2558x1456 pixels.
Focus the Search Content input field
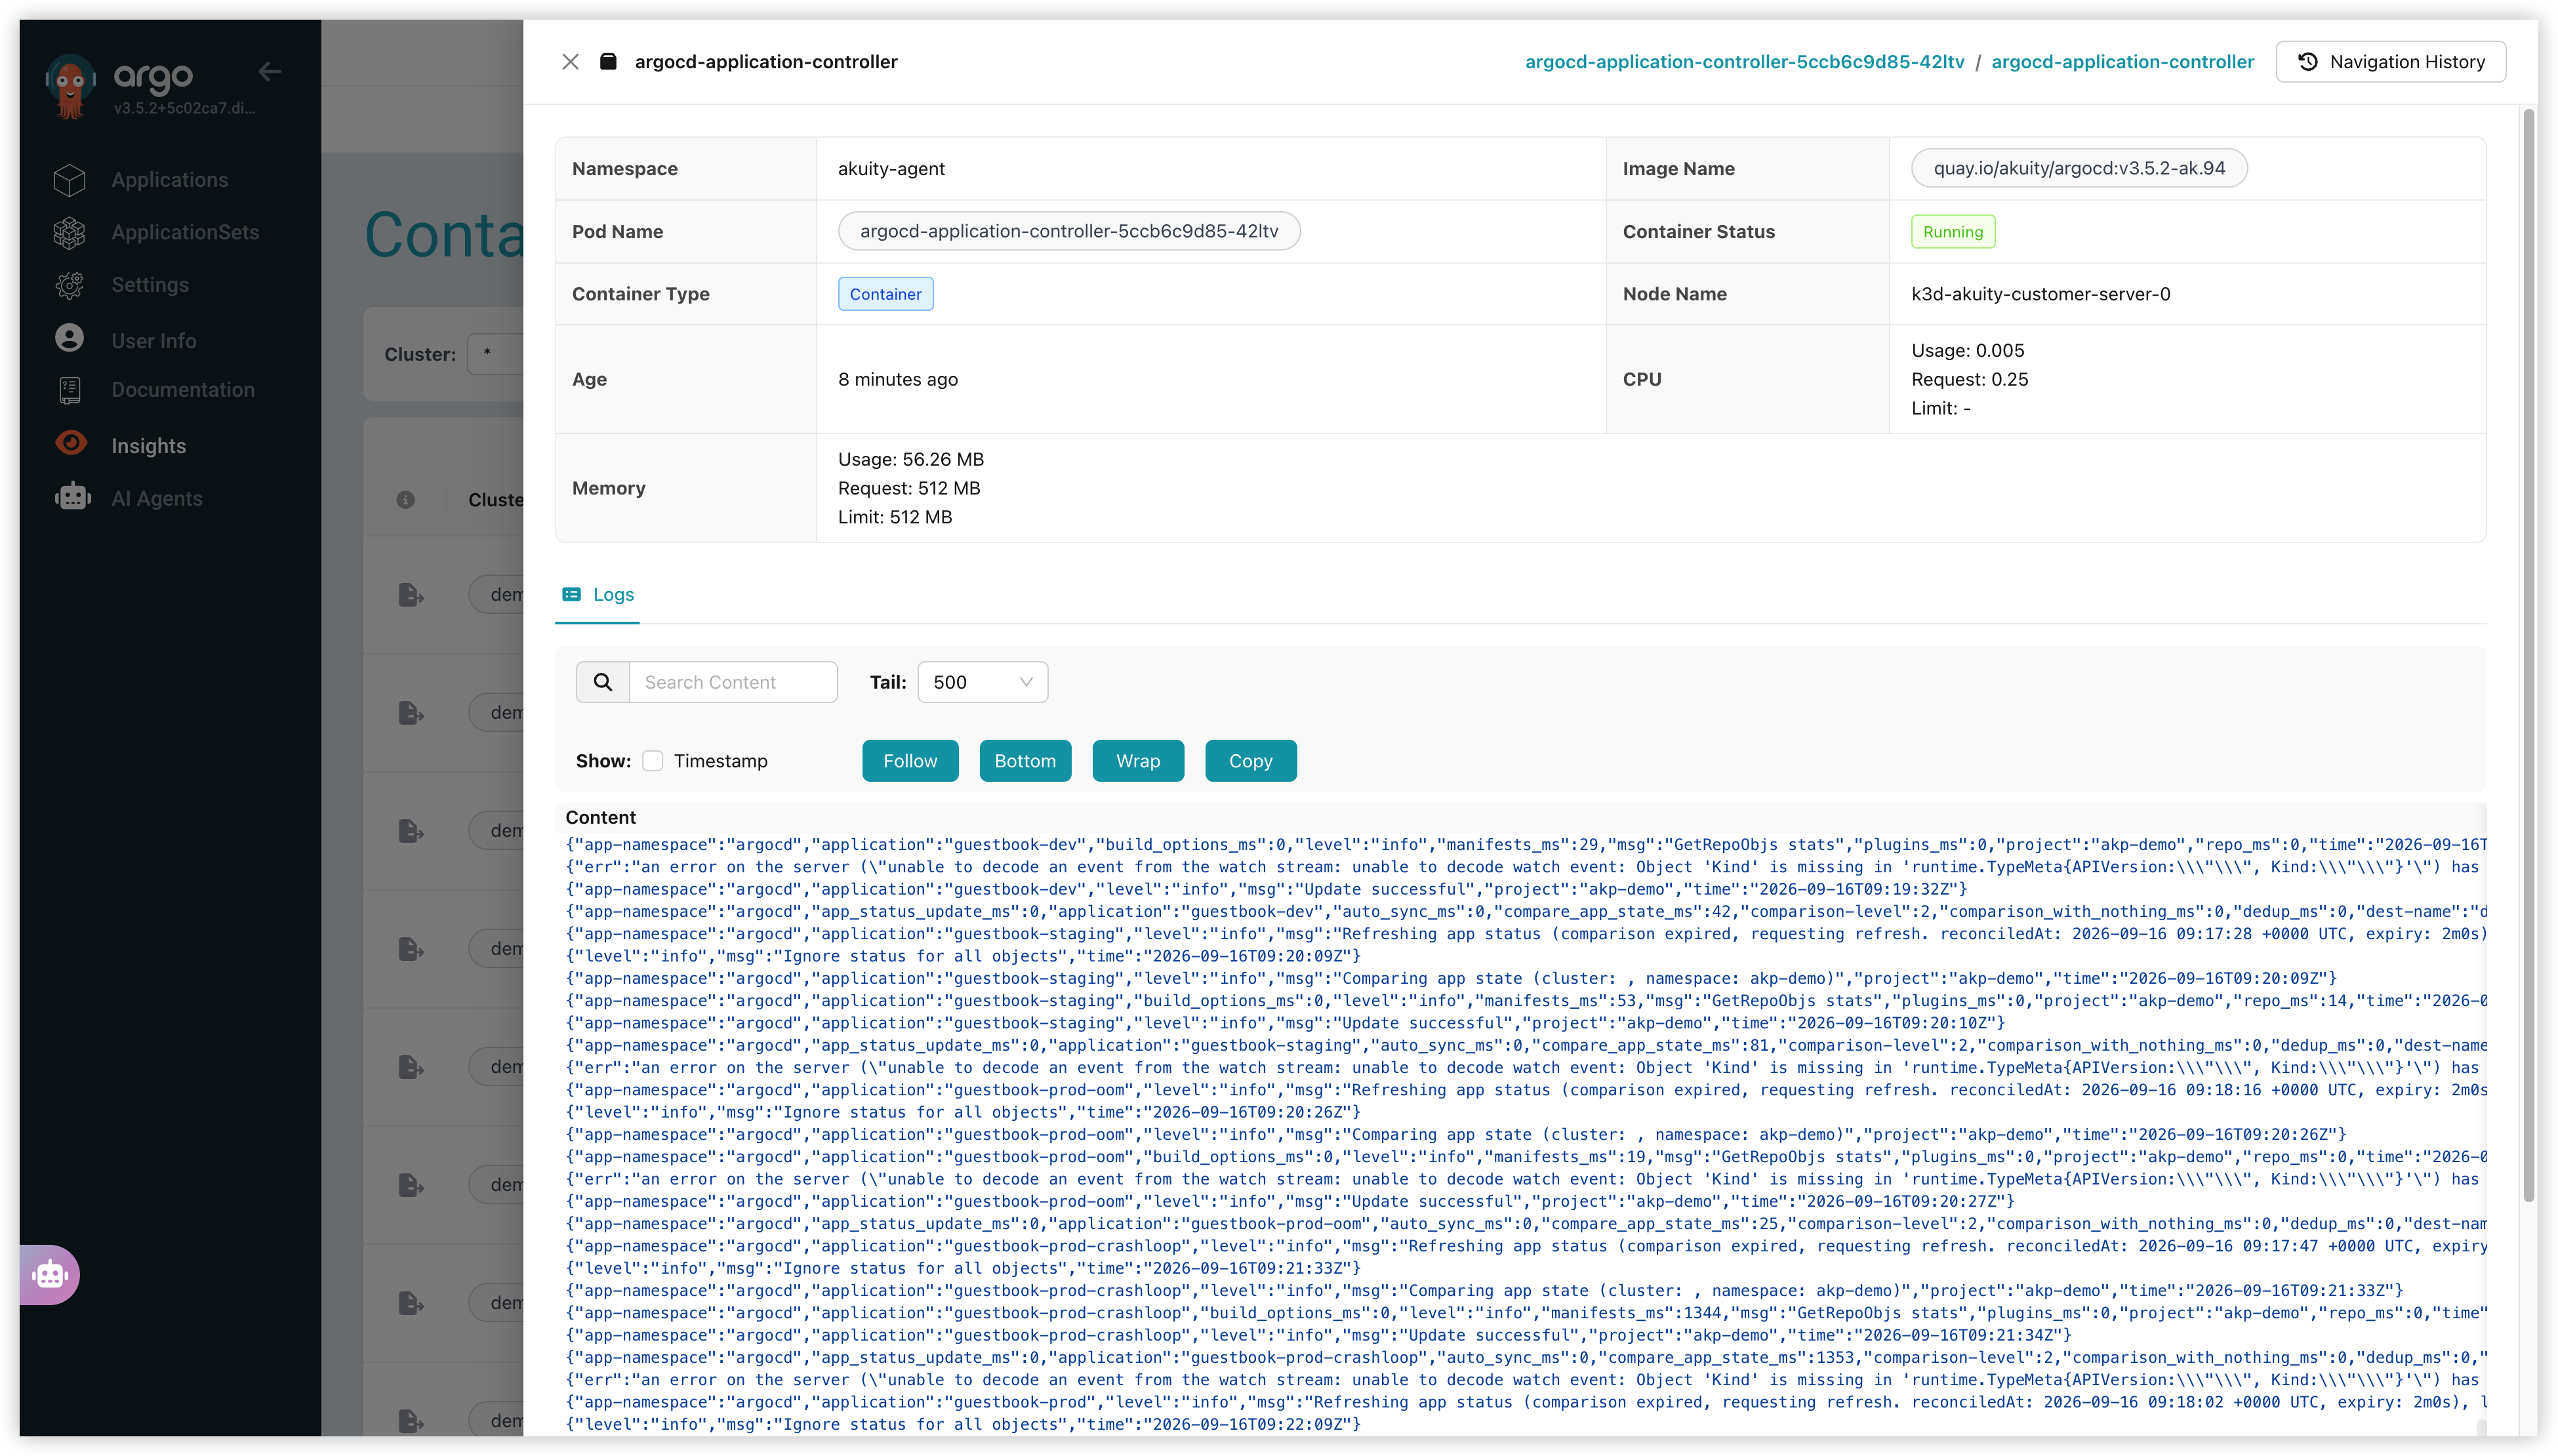(x=734, y=682)
